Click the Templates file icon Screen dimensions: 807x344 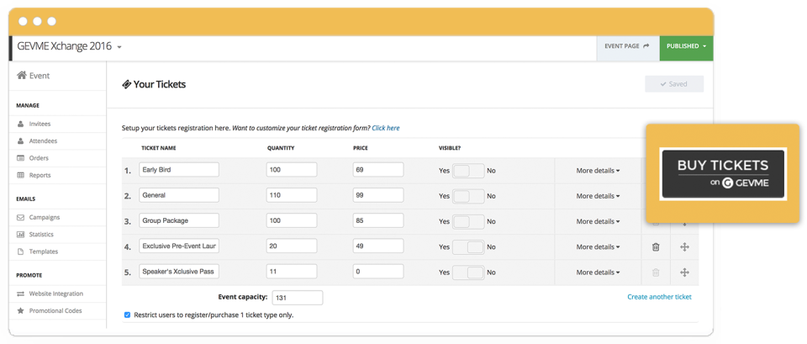[x=20, y=251]
